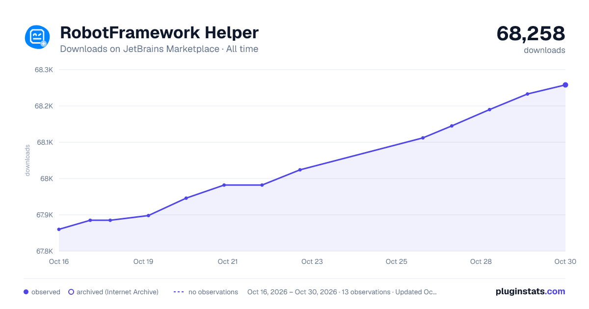Click the data point near Oct 23
The image size is (589, 309).
pyautogui.click(x=300, y=170)
